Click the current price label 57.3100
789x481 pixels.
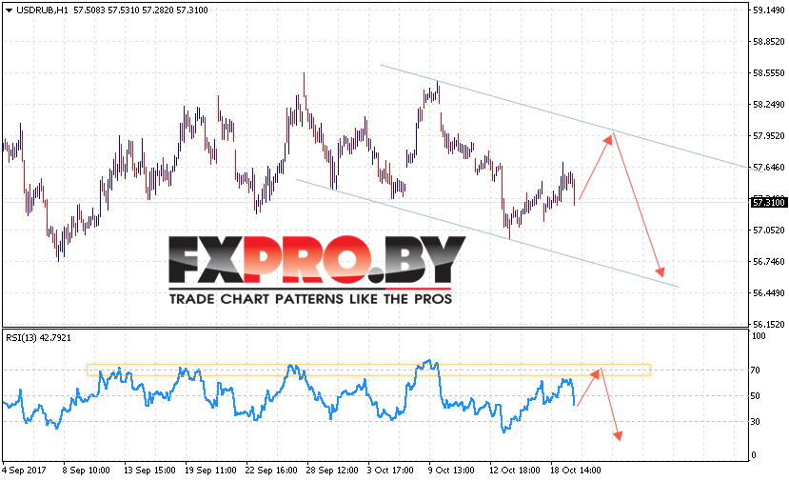coord(768,203)
